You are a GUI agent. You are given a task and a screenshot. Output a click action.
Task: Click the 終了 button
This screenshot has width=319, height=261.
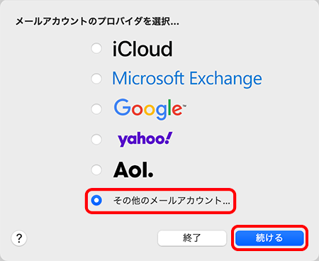tap(192, 238)
